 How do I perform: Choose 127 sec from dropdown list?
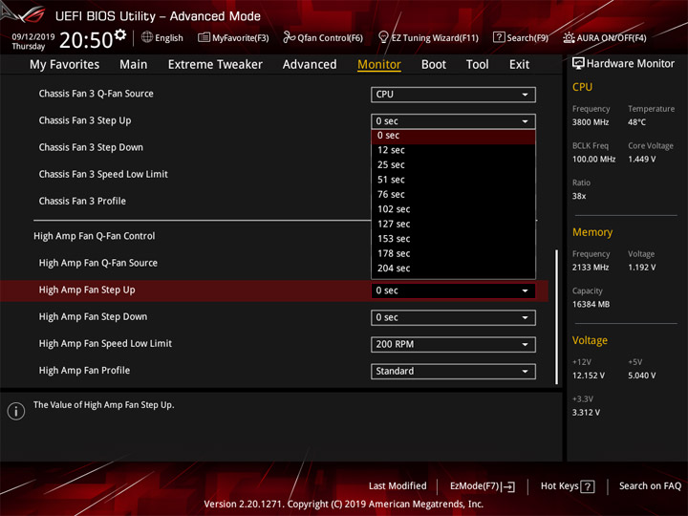point(453,225)
